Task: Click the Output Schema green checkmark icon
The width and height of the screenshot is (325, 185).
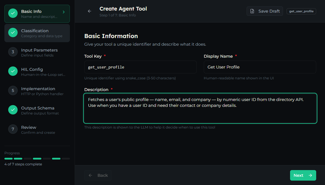Action: tap(13, 110)
